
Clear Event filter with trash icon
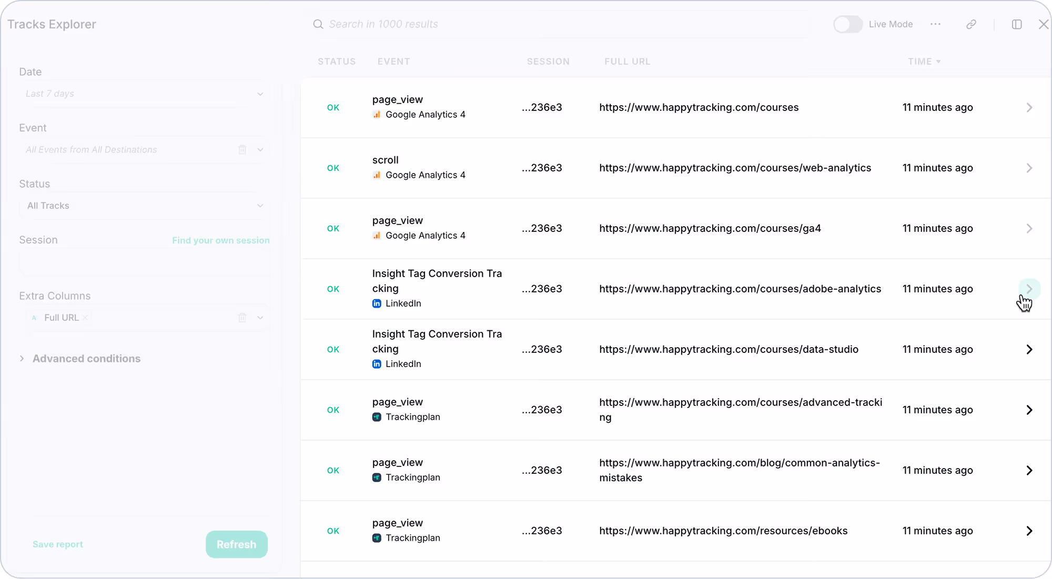click(242, 149)
